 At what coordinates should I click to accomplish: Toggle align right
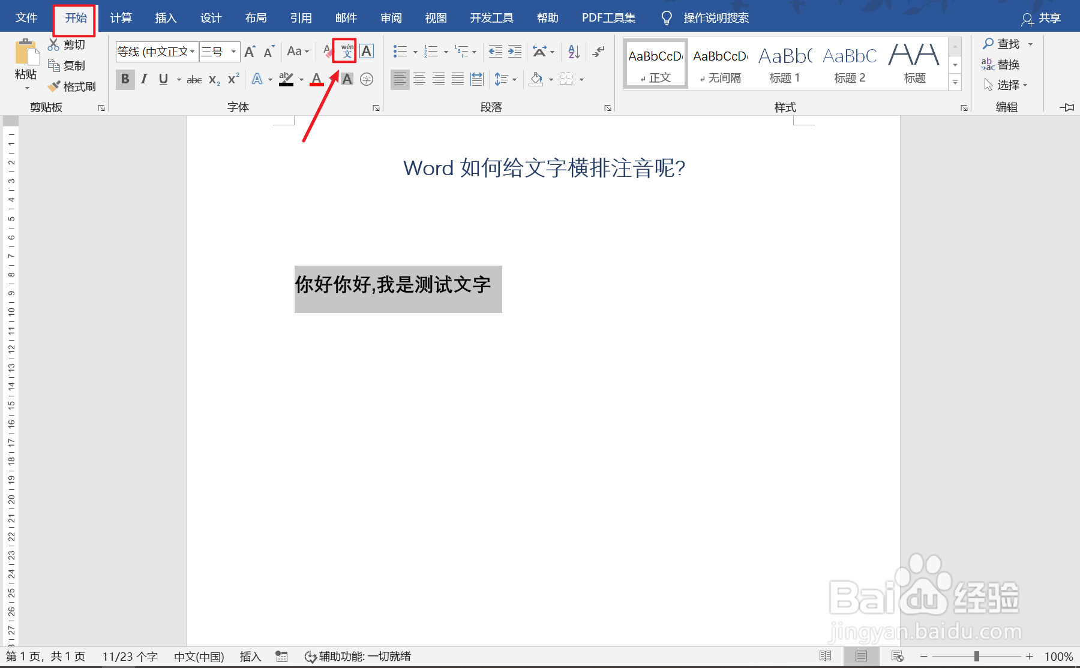point(439,79)
